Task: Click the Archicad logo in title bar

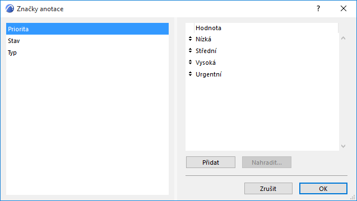Action: point(10,8)
